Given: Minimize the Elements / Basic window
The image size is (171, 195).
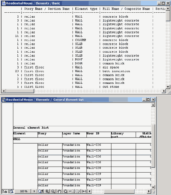Looking at the screenshot, I should click(159, 3).
